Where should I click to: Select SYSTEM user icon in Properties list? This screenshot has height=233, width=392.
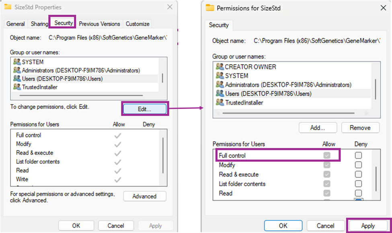point(17,62)
